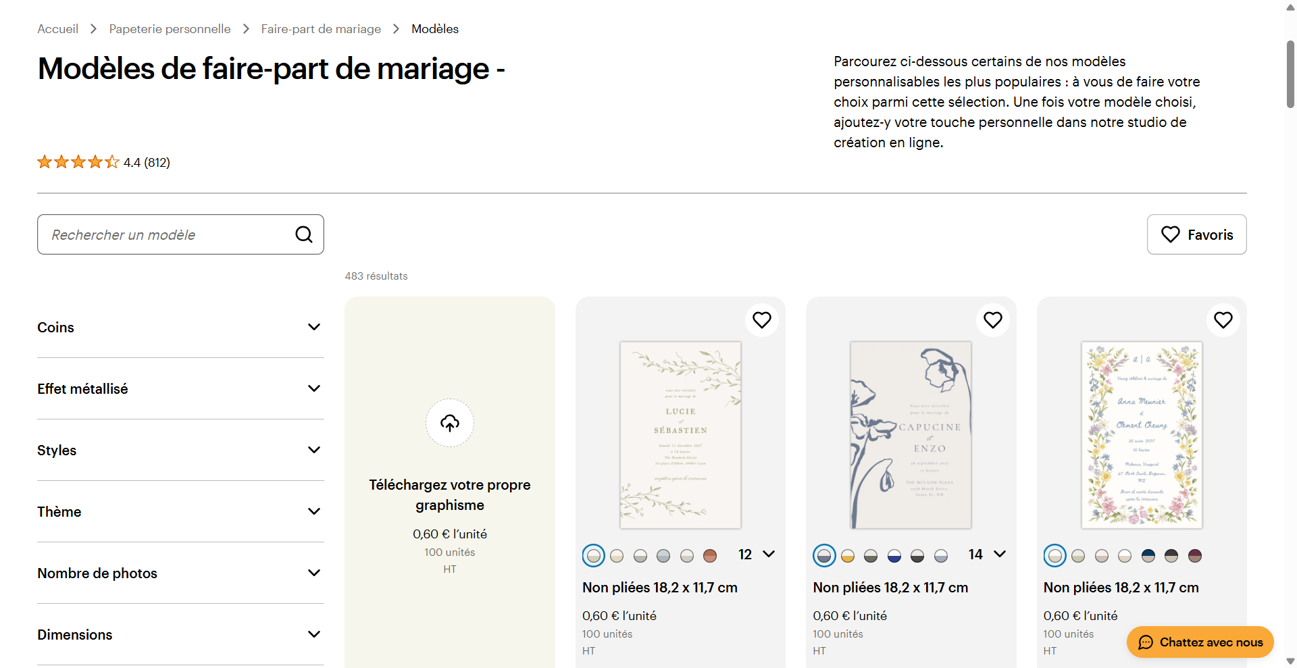
Task: Choose burgundy swatch on floral design
Action: coord(1195,556)
